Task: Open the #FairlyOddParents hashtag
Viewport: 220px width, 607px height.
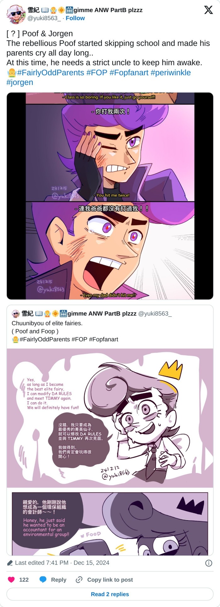Action: pyautogui.click(x=50, y=73)
